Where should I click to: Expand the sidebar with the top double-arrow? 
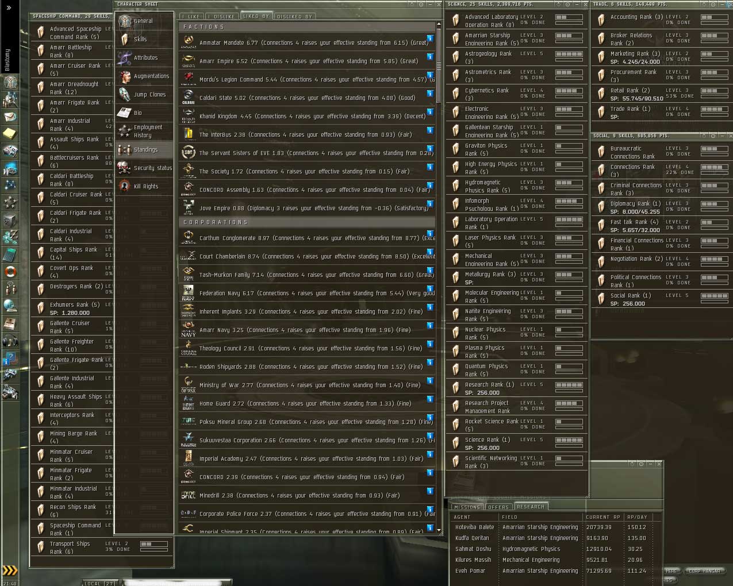pos(9,8)
